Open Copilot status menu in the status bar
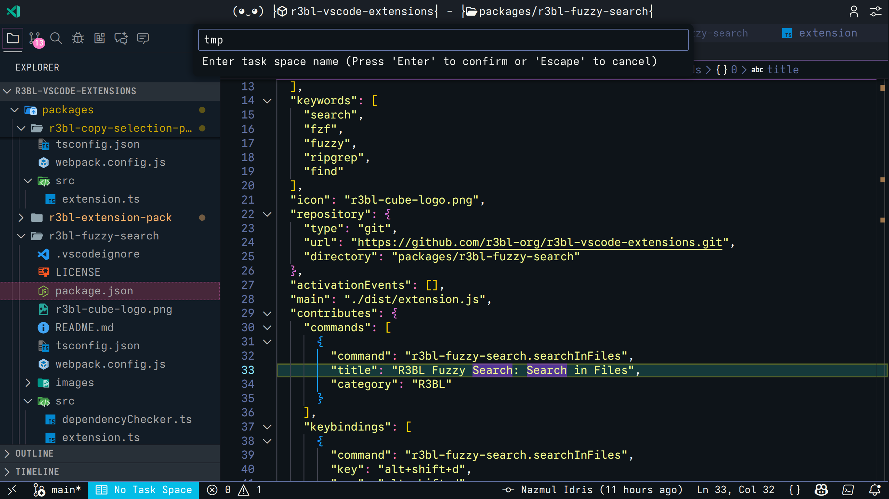This screenshot has width=889, height=499. pos(821,490)
